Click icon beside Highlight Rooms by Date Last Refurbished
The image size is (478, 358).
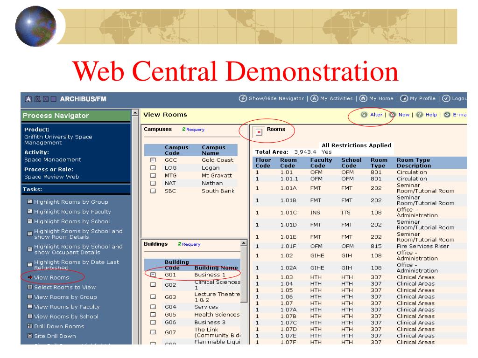(30, 265)
